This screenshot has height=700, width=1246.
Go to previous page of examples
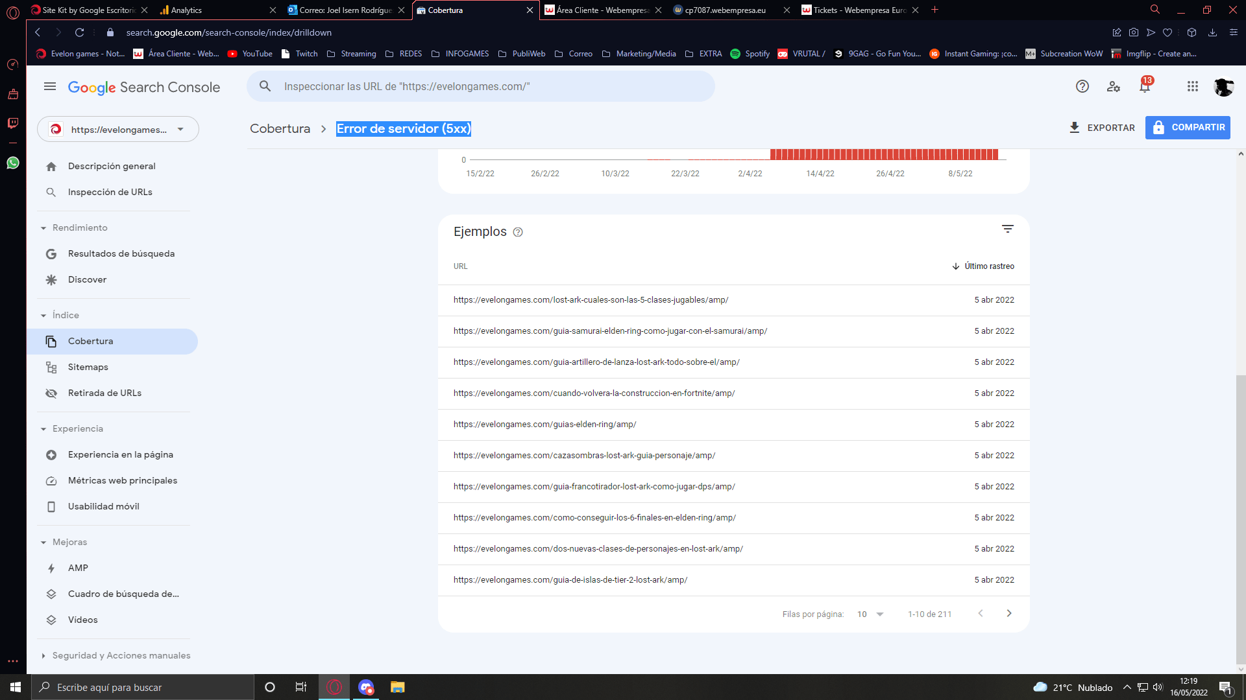pos(981,614)
